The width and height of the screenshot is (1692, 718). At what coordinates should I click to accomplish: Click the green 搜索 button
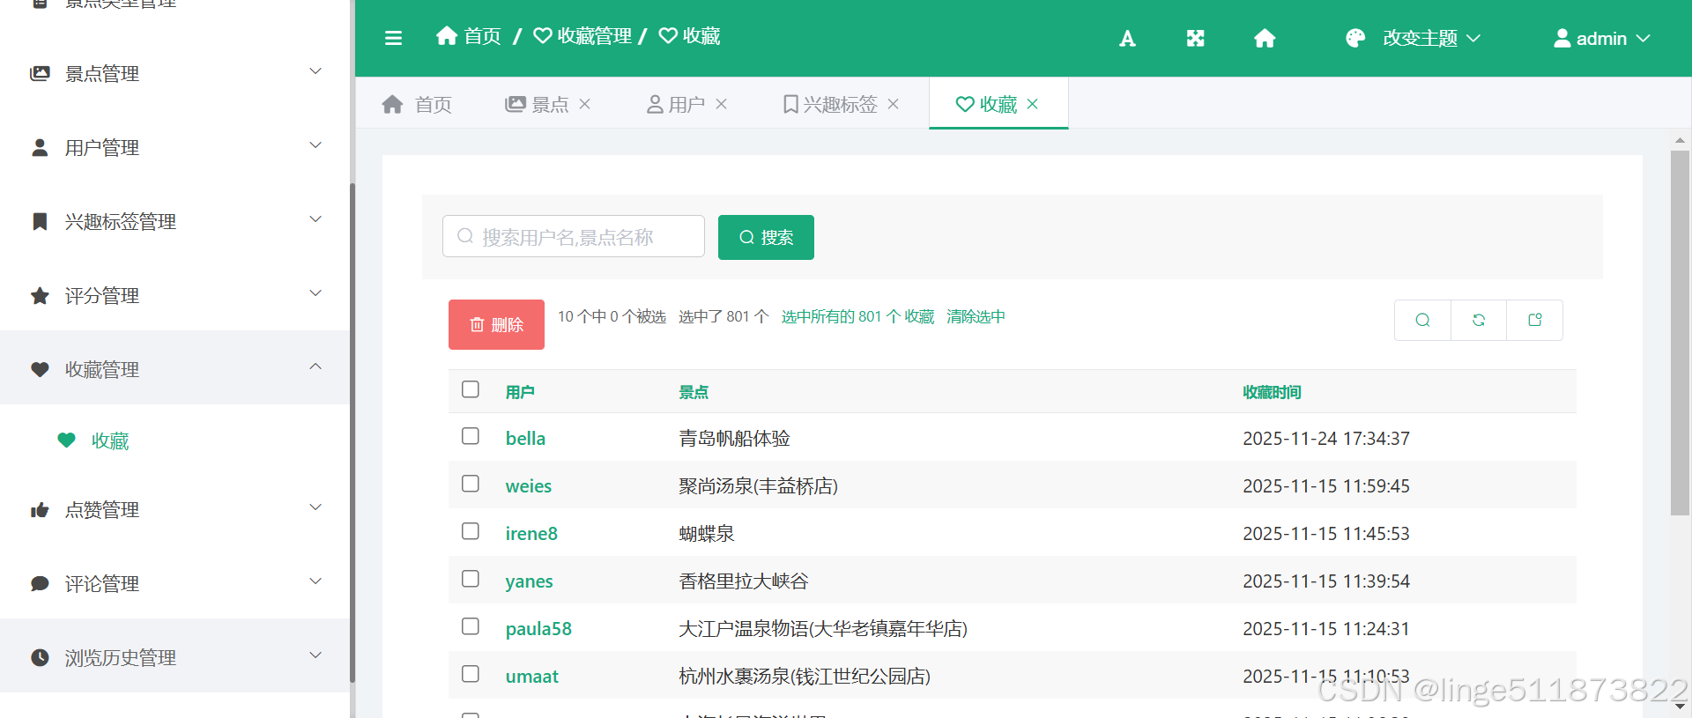pyautogui.click(x=766, y=237)
